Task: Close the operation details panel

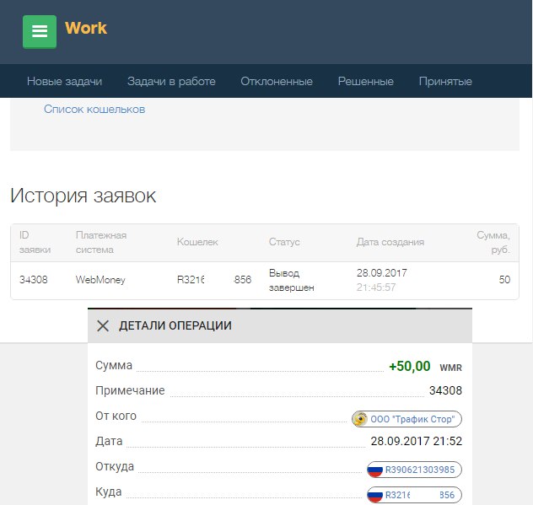Action: (103, 325)
